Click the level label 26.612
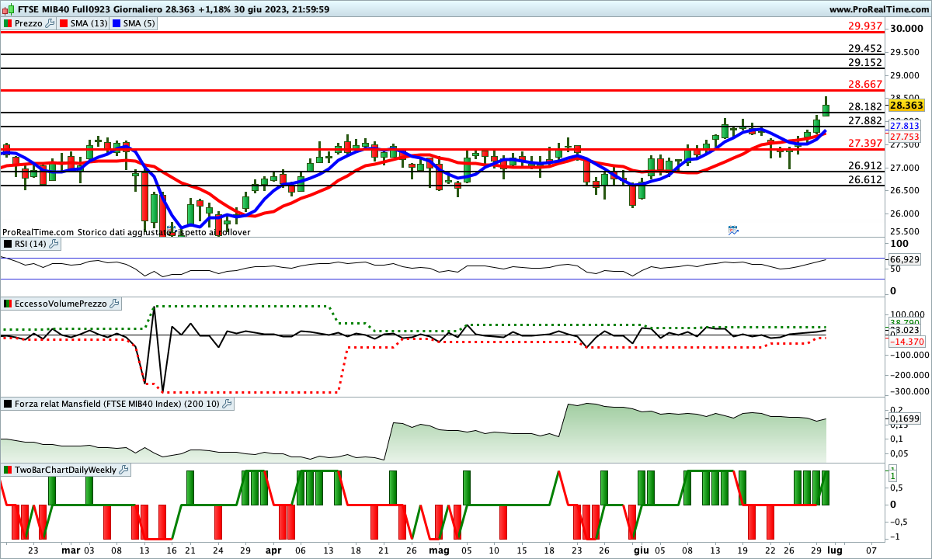932x559 pixels. click(x=865, y=179)
